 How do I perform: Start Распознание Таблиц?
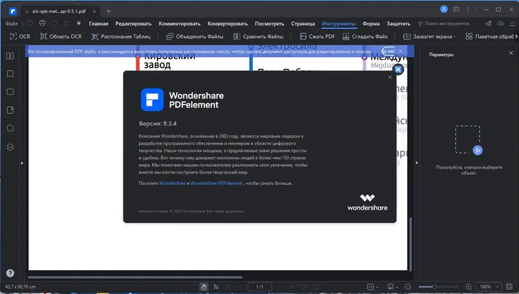[x=121, y=36]
